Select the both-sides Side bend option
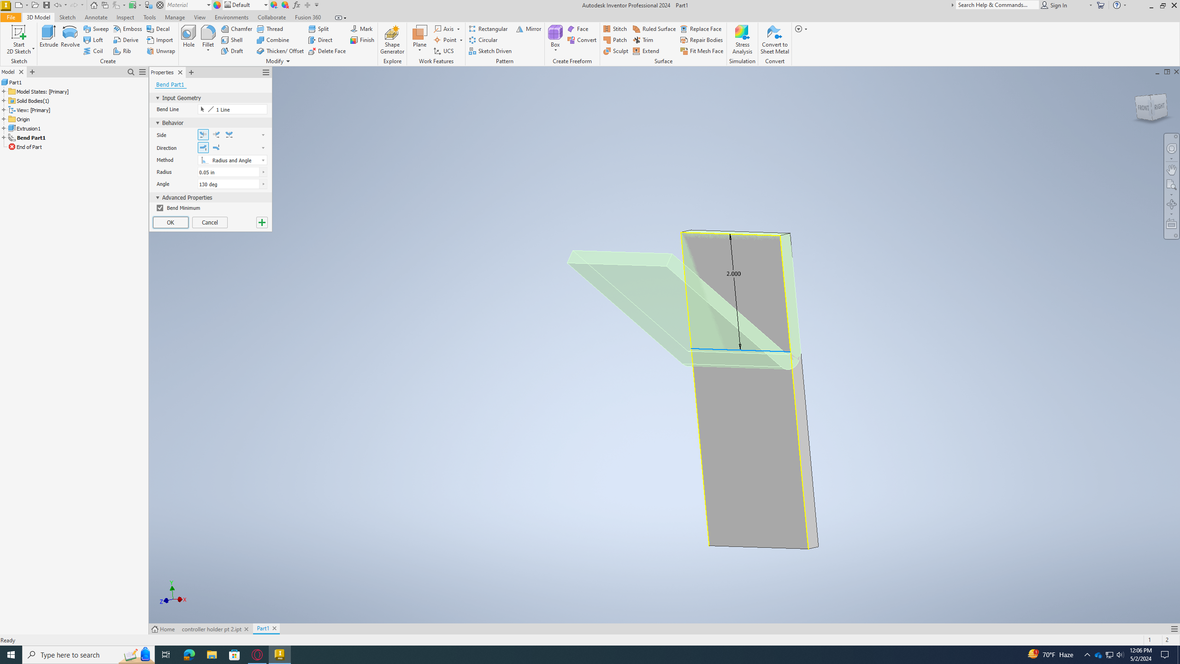 coord(229,135)
